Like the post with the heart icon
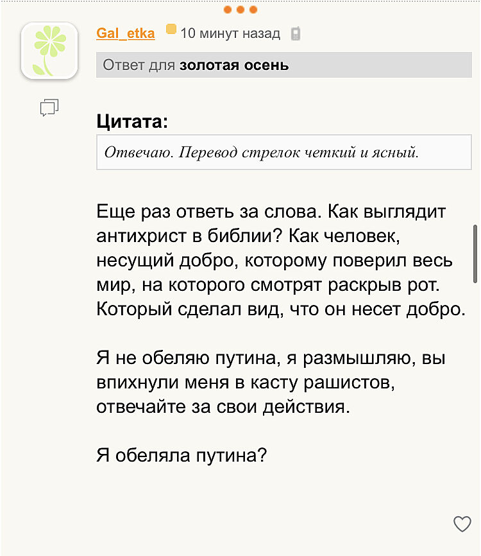481x556 pixels. [x=462, y=524]
